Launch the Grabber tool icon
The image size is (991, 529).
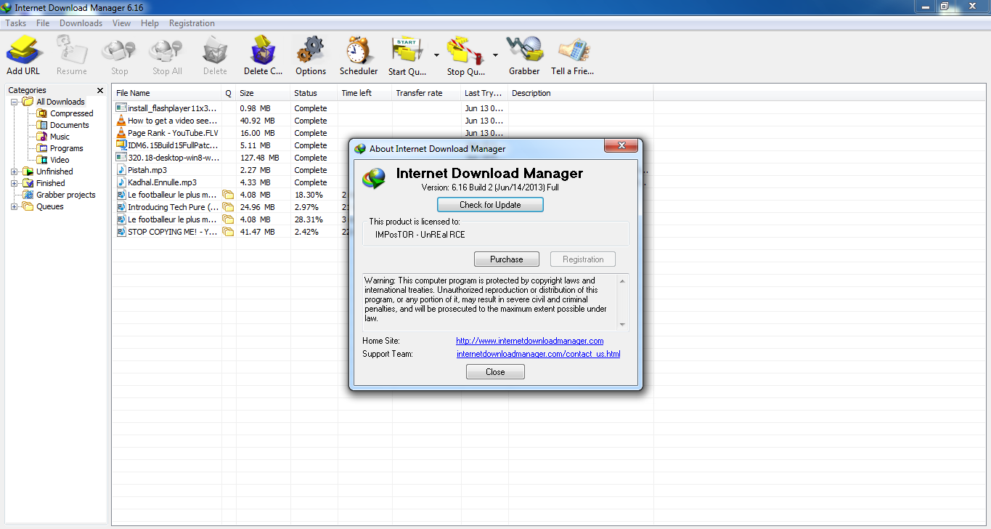[x=524, y=56]
